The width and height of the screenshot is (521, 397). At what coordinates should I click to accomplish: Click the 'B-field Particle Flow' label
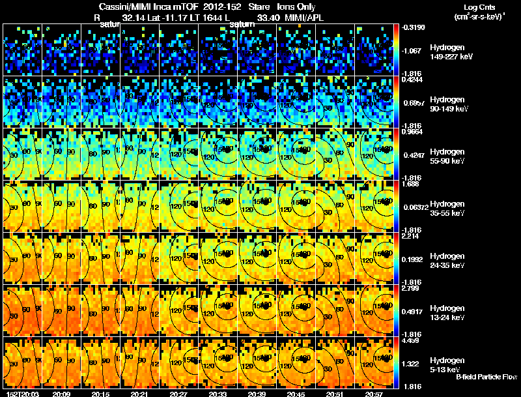(x=486, y=377)
